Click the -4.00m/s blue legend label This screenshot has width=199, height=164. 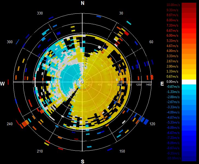[173, 112]
